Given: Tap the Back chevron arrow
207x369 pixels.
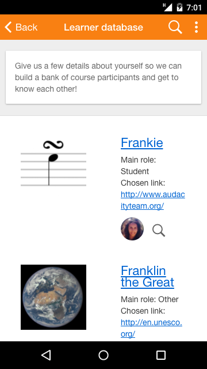Looking at the screenshot, I should coord(8,27).
